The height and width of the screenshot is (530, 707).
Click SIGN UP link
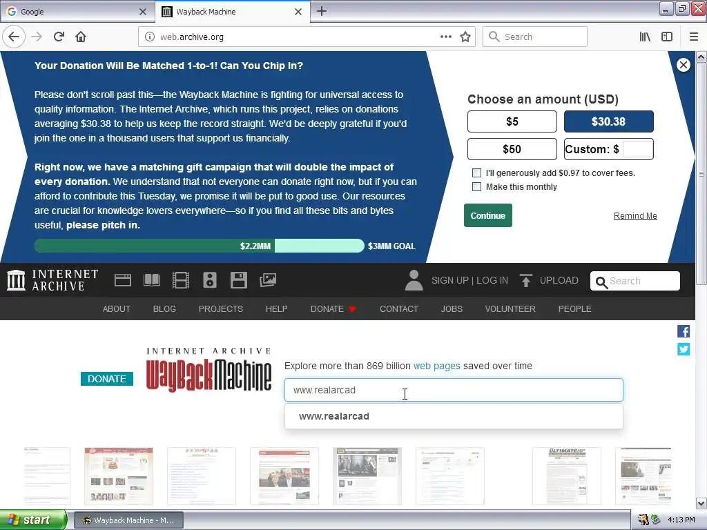(449, 280)
